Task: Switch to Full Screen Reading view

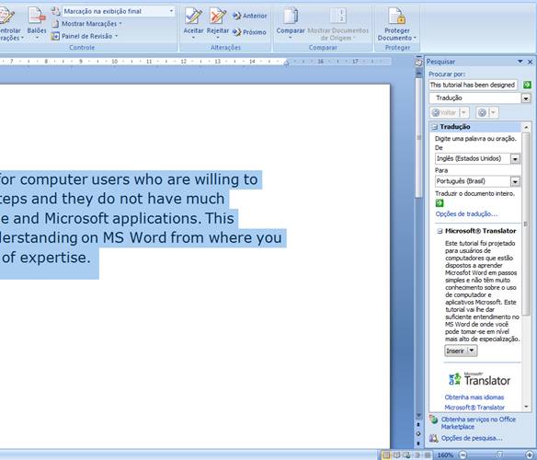Action: pyautogui.click(x=396, y=455)
